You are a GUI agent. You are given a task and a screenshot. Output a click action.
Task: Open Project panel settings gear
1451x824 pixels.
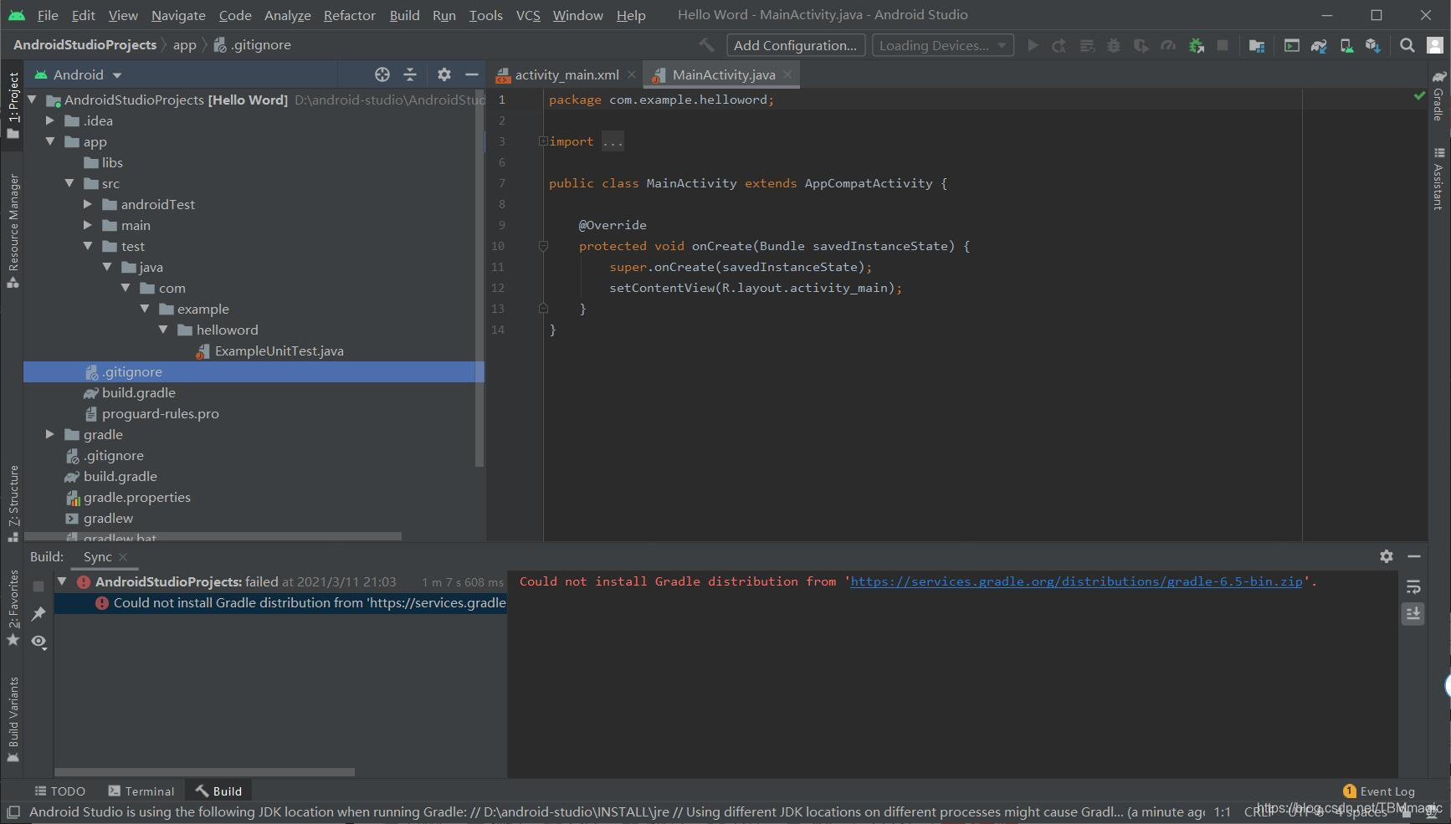[x=444, y=74]
